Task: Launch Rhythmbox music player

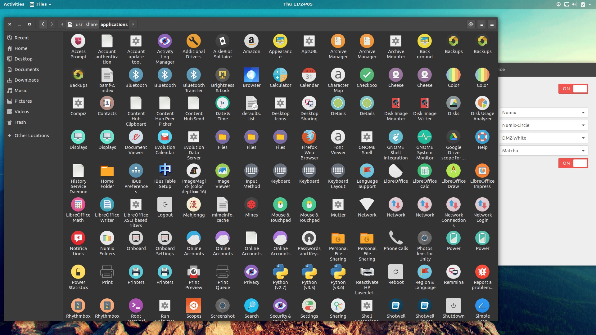Action: pos(78,306)
